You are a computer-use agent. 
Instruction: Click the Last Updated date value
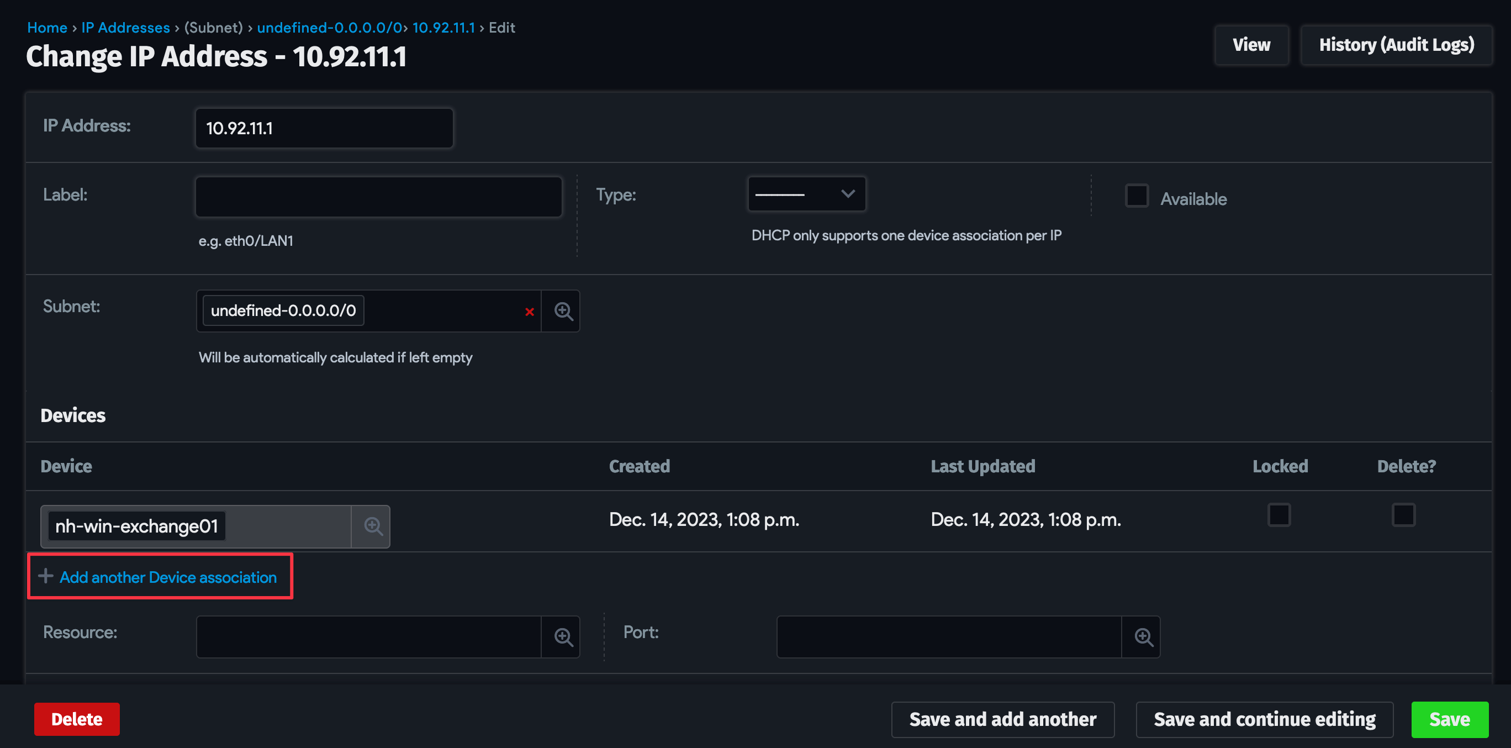(1026, 520)
